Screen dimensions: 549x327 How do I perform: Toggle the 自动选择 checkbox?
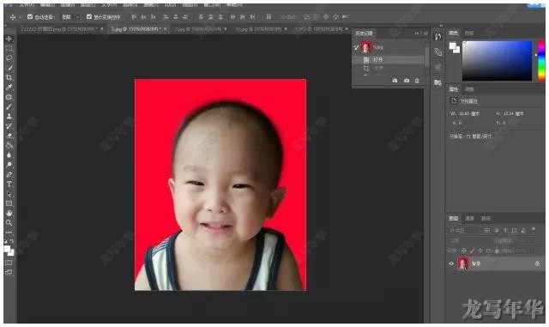coord(30,16)
